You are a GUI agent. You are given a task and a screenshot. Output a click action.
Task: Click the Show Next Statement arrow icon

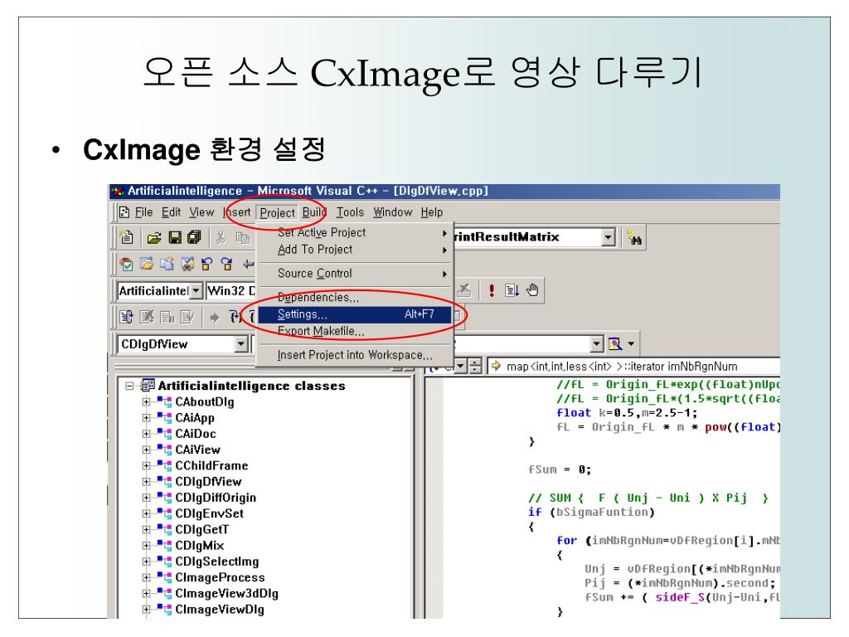coord(215,317)
